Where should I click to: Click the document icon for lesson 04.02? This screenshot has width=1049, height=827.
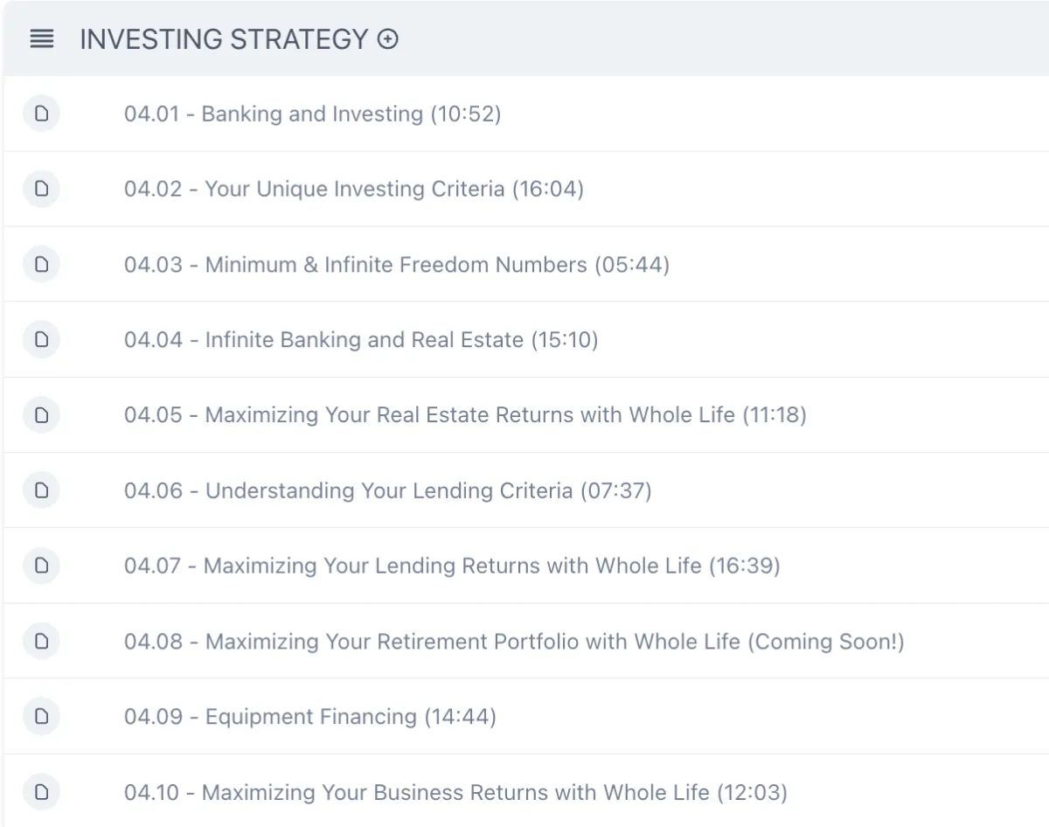coord(41,189)
